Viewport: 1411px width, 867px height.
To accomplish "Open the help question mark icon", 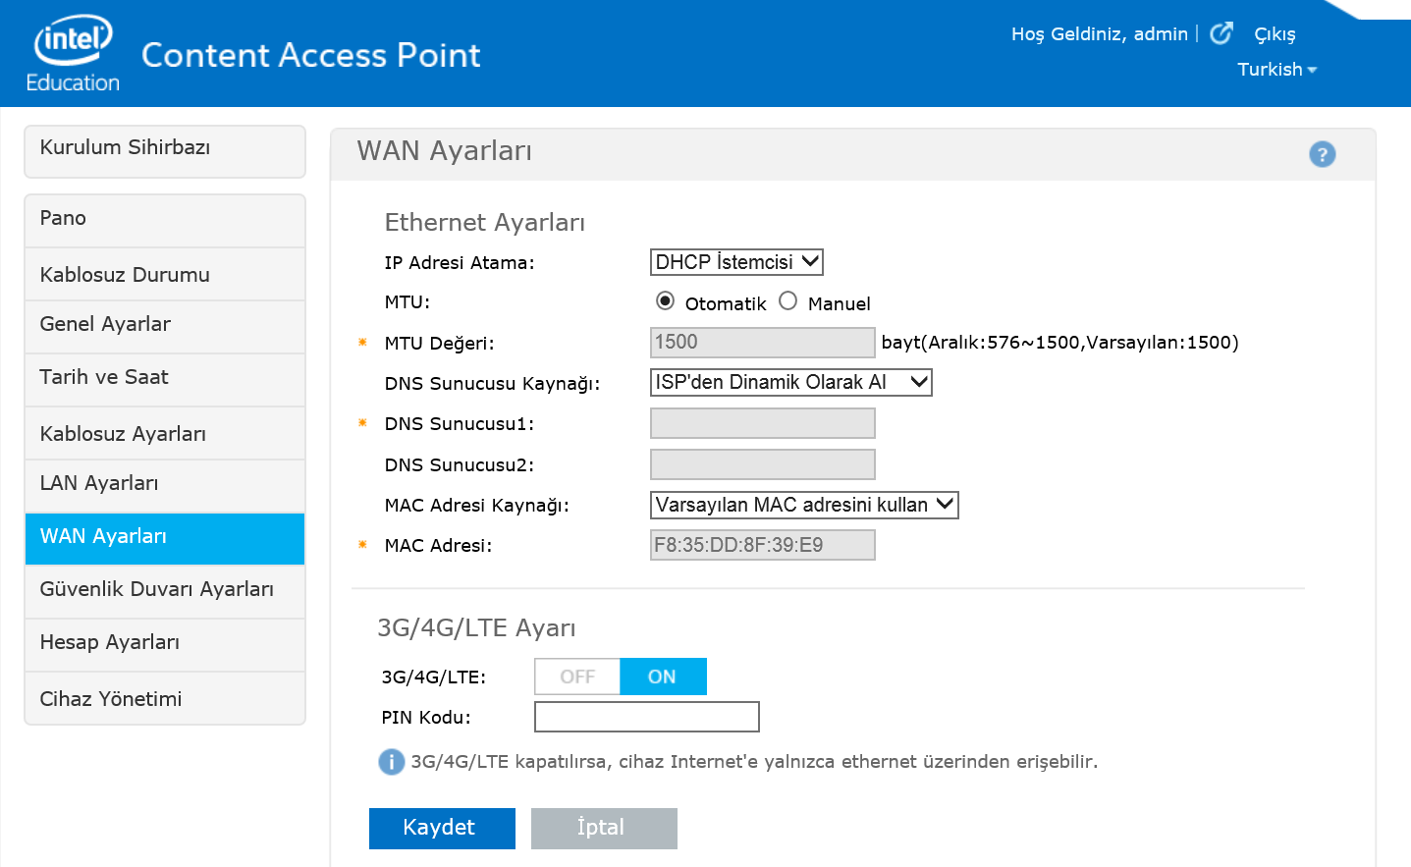I will 1322,154.
